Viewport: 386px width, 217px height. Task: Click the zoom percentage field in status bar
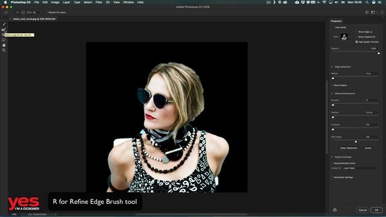coord(14,215)
